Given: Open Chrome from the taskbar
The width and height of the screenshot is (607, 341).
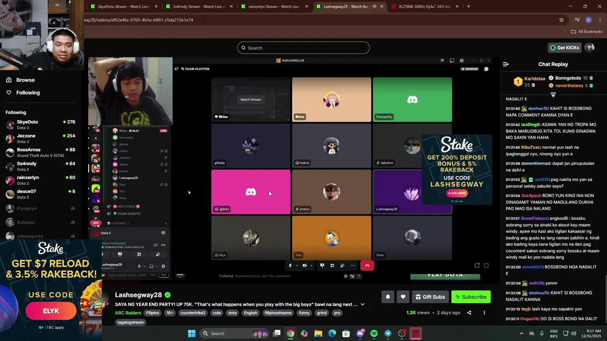Looking at the screenshot, I should tap(290, 333).
